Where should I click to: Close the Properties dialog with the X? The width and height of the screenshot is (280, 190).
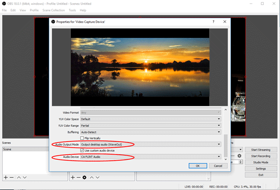[x=225, y=22]
